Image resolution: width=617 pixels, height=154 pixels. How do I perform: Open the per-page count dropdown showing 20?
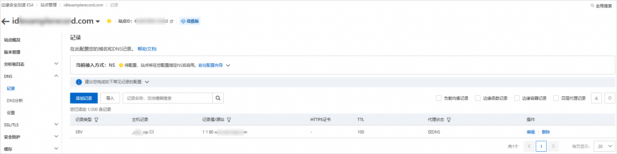[x=605, y=146]
